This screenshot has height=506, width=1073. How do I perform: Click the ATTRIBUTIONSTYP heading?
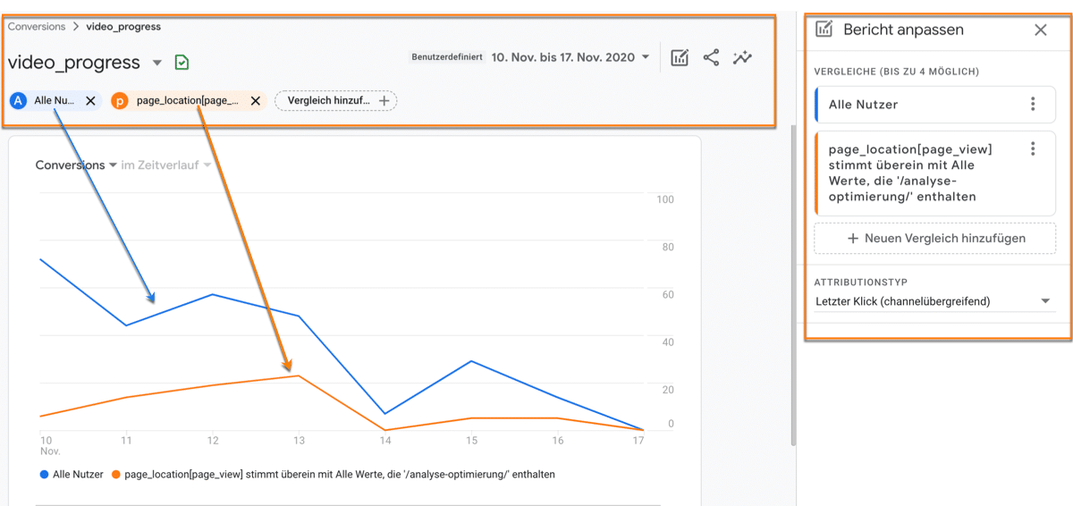[x=861, y=283]
